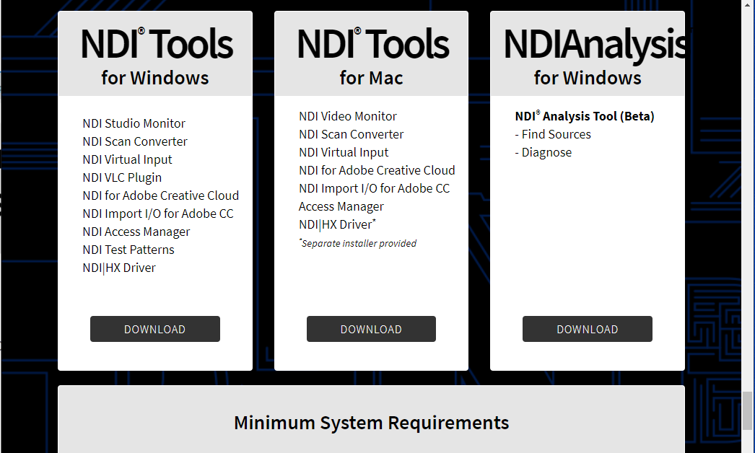Image resolution: width=755 pixels, height=453 pixels.
Task: Select the Mac "Access Manager" entry
Action: coord(341,206)
